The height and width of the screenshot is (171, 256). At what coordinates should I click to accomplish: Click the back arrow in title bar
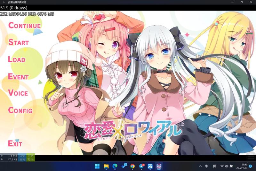[3, 2]
